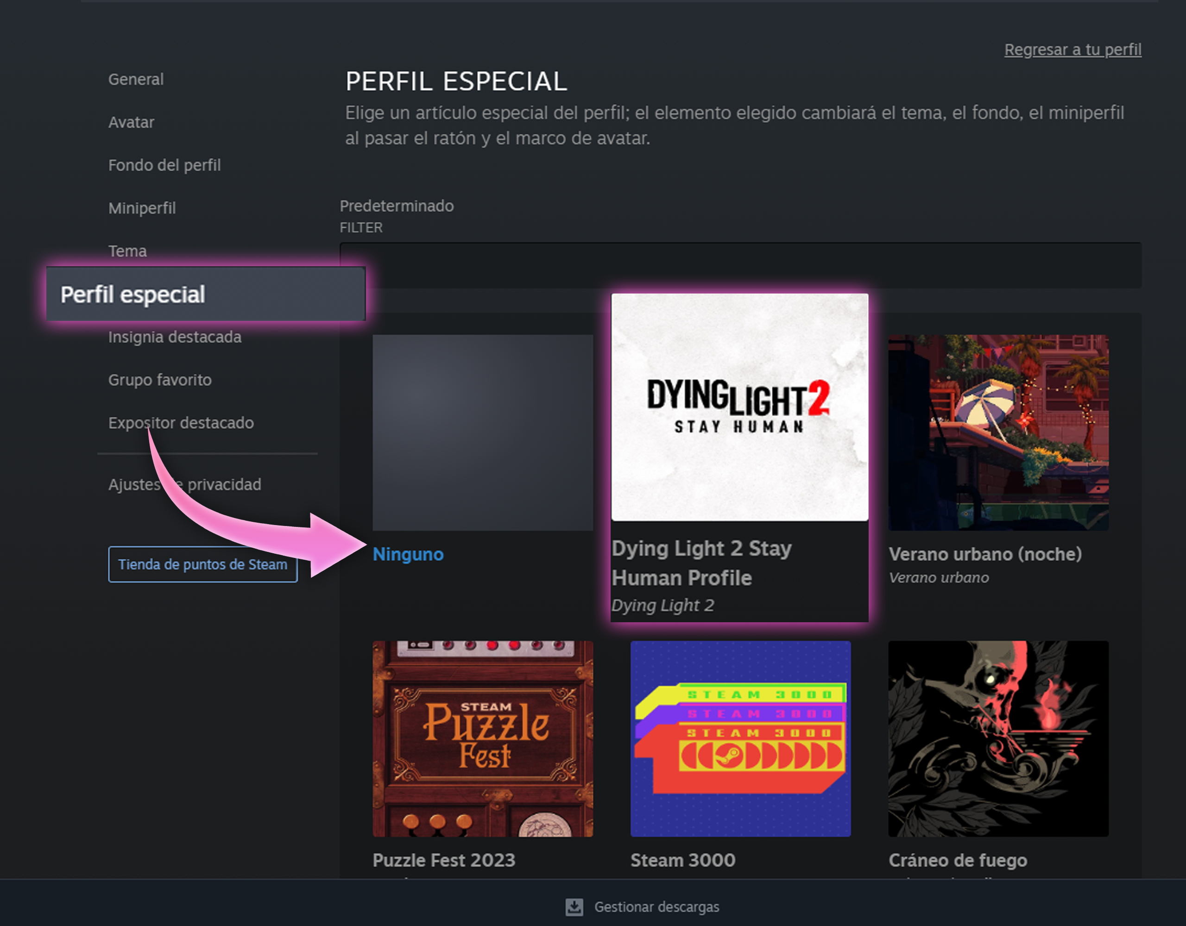Select the Verano urbano (noche) thumbnail
This screenshot has height=926, width=1186.
click(998, 432)
